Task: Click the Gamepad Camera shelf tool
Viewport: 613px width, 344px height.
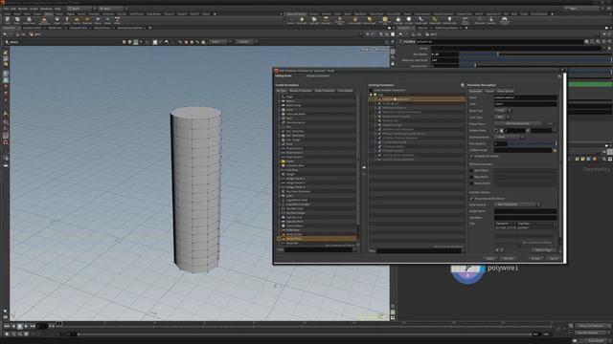Action: click(505, 20)
